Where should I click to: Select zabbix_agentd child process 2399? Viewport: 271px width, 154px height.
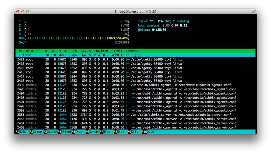coord(136,110)
